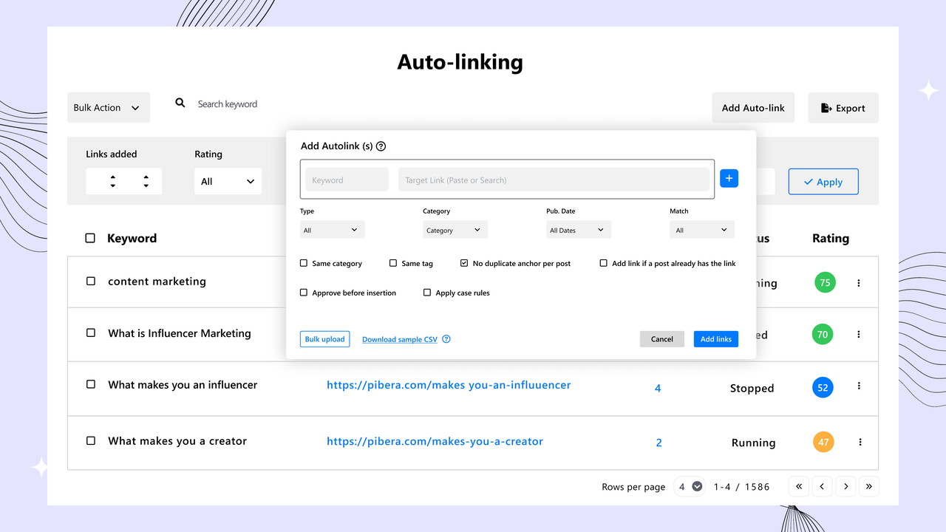Screen dimensions: 946x532
Task: Click the Add links button
Action: [715, 339]
